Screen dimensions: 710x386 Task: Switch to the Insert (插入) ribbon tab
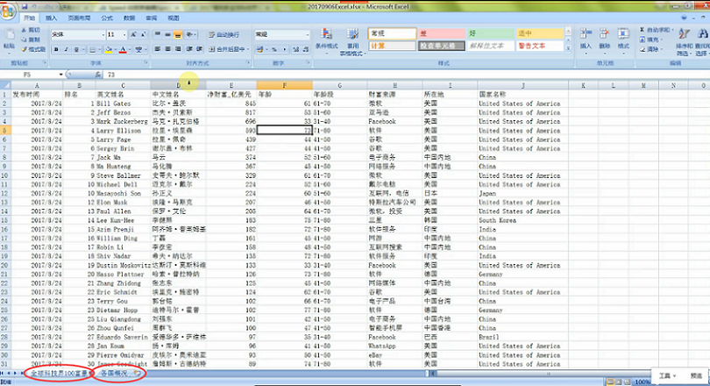pos(51,18)
